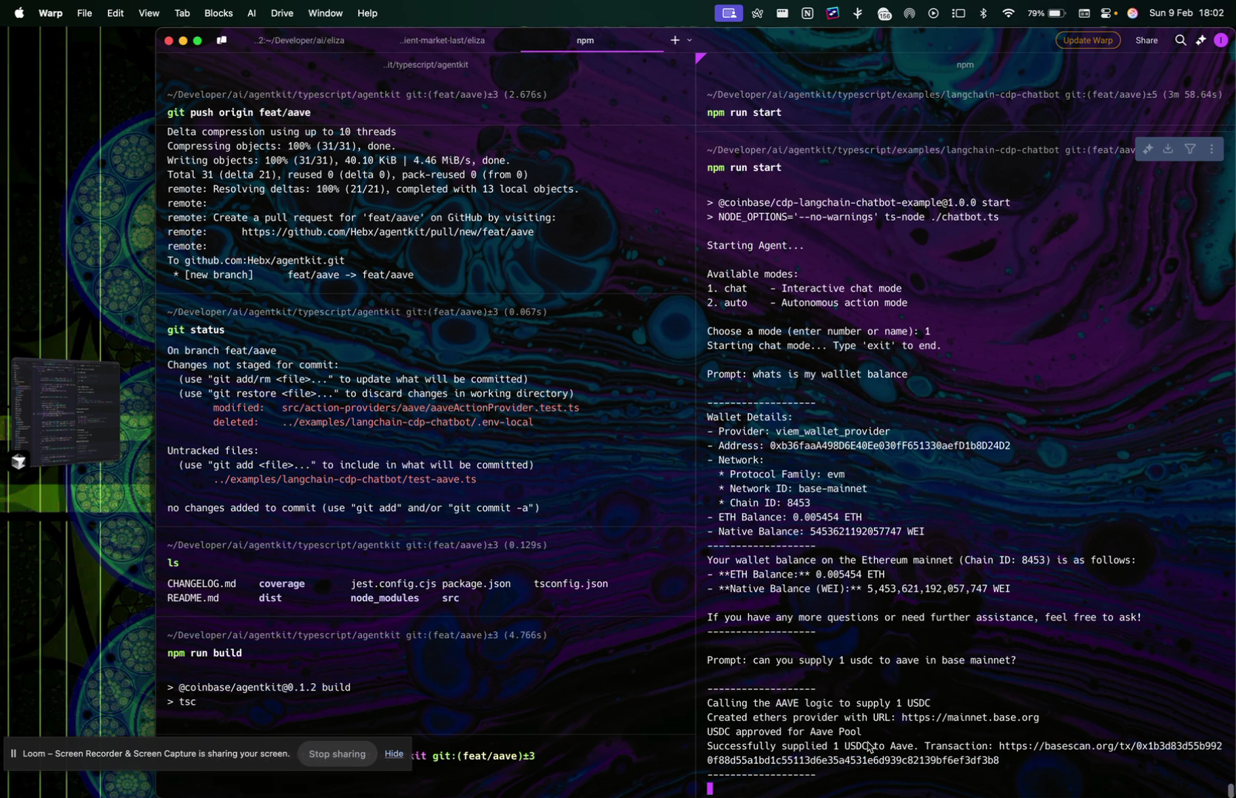The height and width of the screenshot is (798, 1236).
Task: Open the mainnet.base.org URL
Action: (970, 717)
